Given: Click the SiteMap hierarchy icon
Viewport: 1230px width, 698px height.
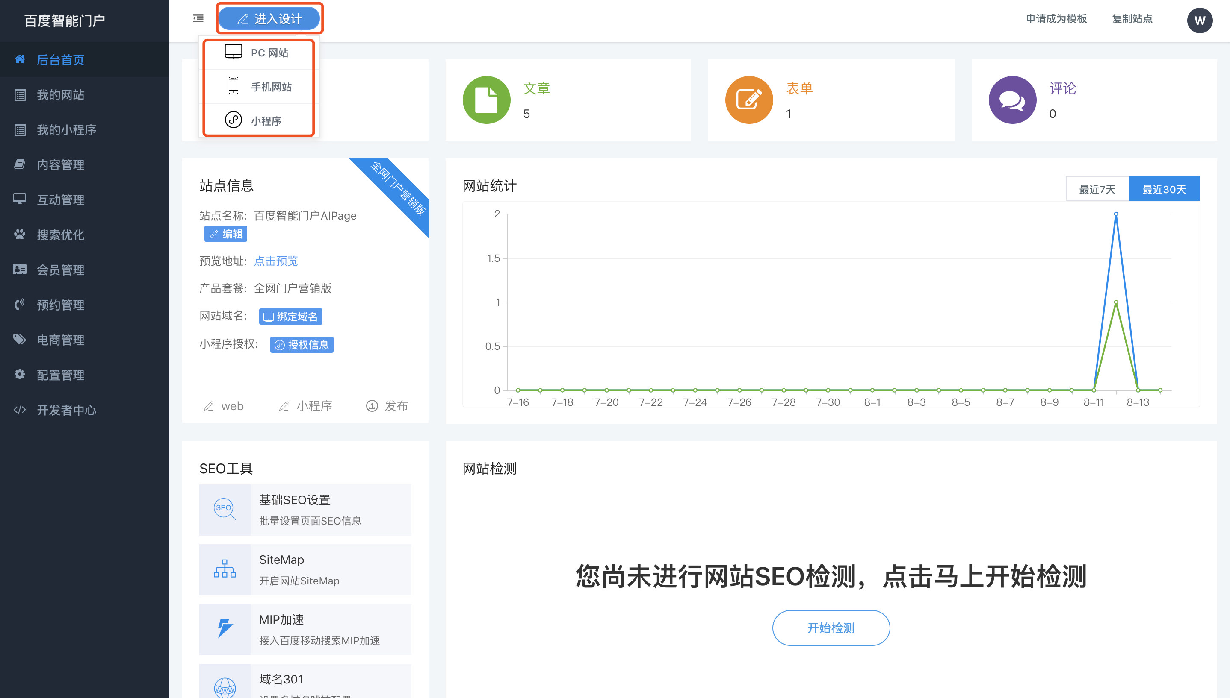Looking at the screenshot, I should coord(225,569).
